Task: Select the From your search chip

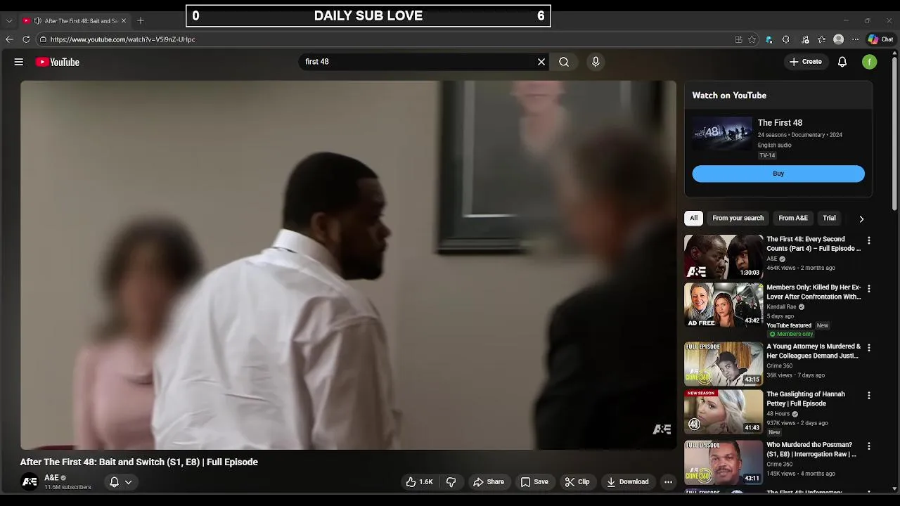Action: tap(738, 218)
